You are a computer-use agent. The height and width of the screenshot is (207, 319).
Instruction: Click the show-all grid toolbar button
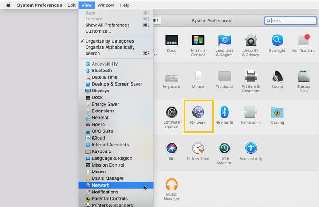[156, 20]
